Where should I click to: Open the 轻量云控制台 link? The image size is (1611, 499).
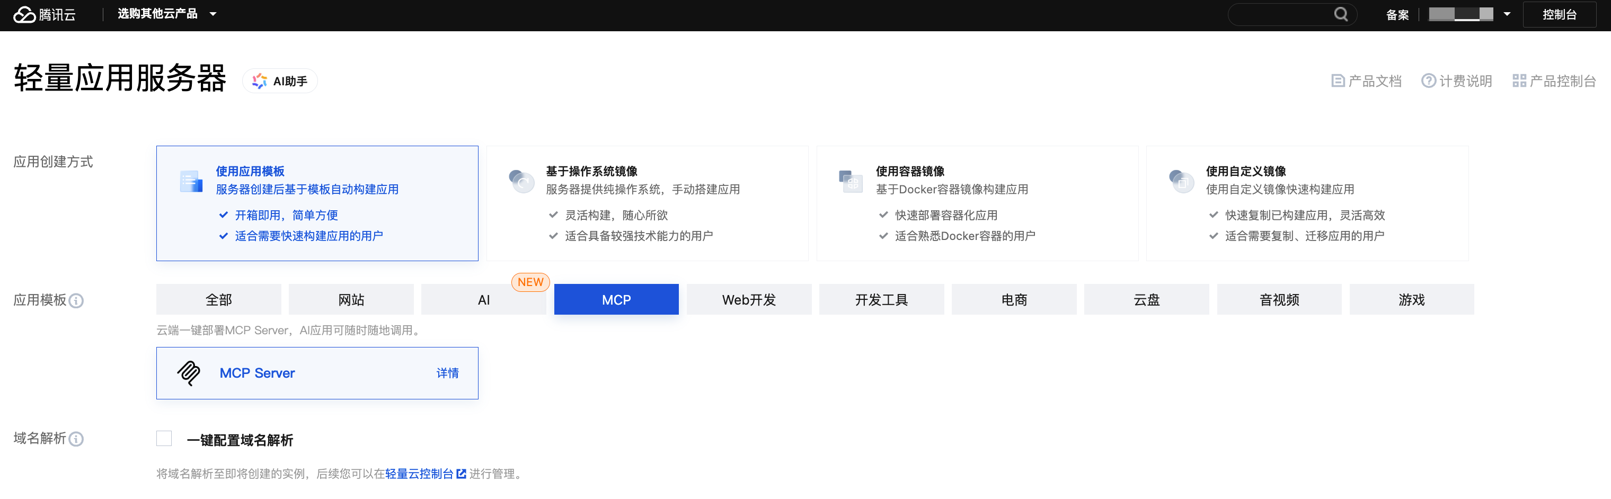click(x=419, y=474)
